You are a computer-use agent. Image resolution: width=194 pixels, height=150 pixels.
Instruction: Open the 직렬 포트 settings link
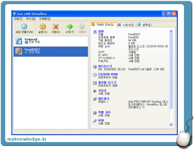click(104, 112)
